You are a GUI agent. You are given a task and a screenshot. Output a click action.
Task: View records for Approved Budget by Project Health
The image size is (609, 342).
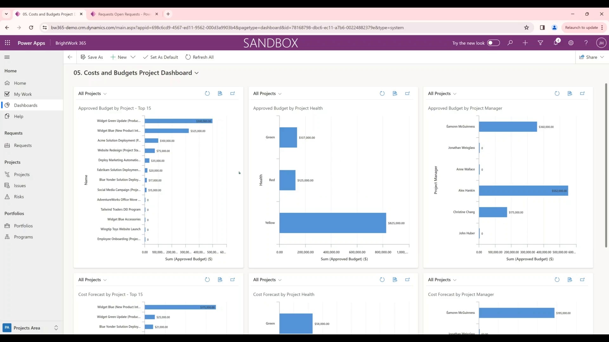pos(395,93)
